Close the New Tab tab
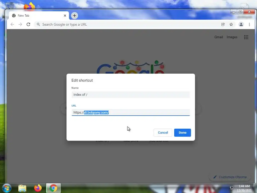This screenshot has height=193, width=257. [x=65, y=16]
